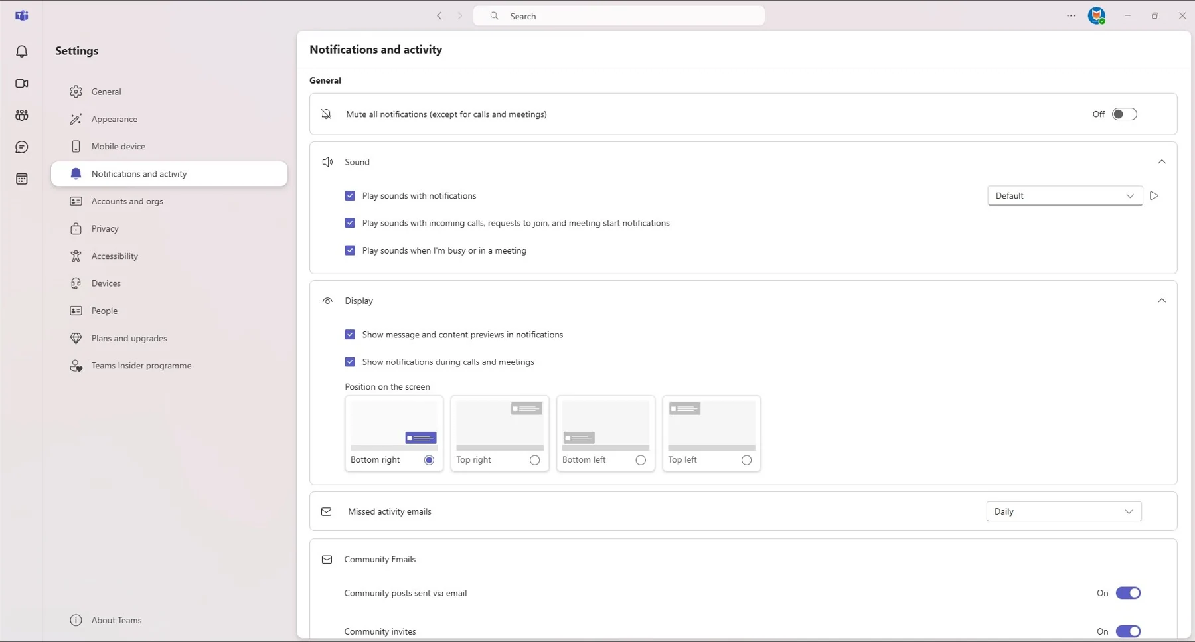The width and height of the screenshot is (1195, 642).
Task: Open General settings
Action: click(169, 92)
